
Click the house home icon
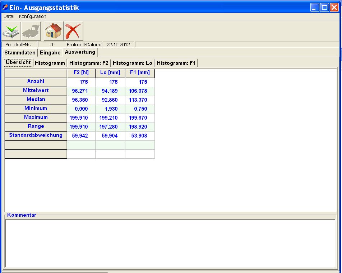(54, 31)
